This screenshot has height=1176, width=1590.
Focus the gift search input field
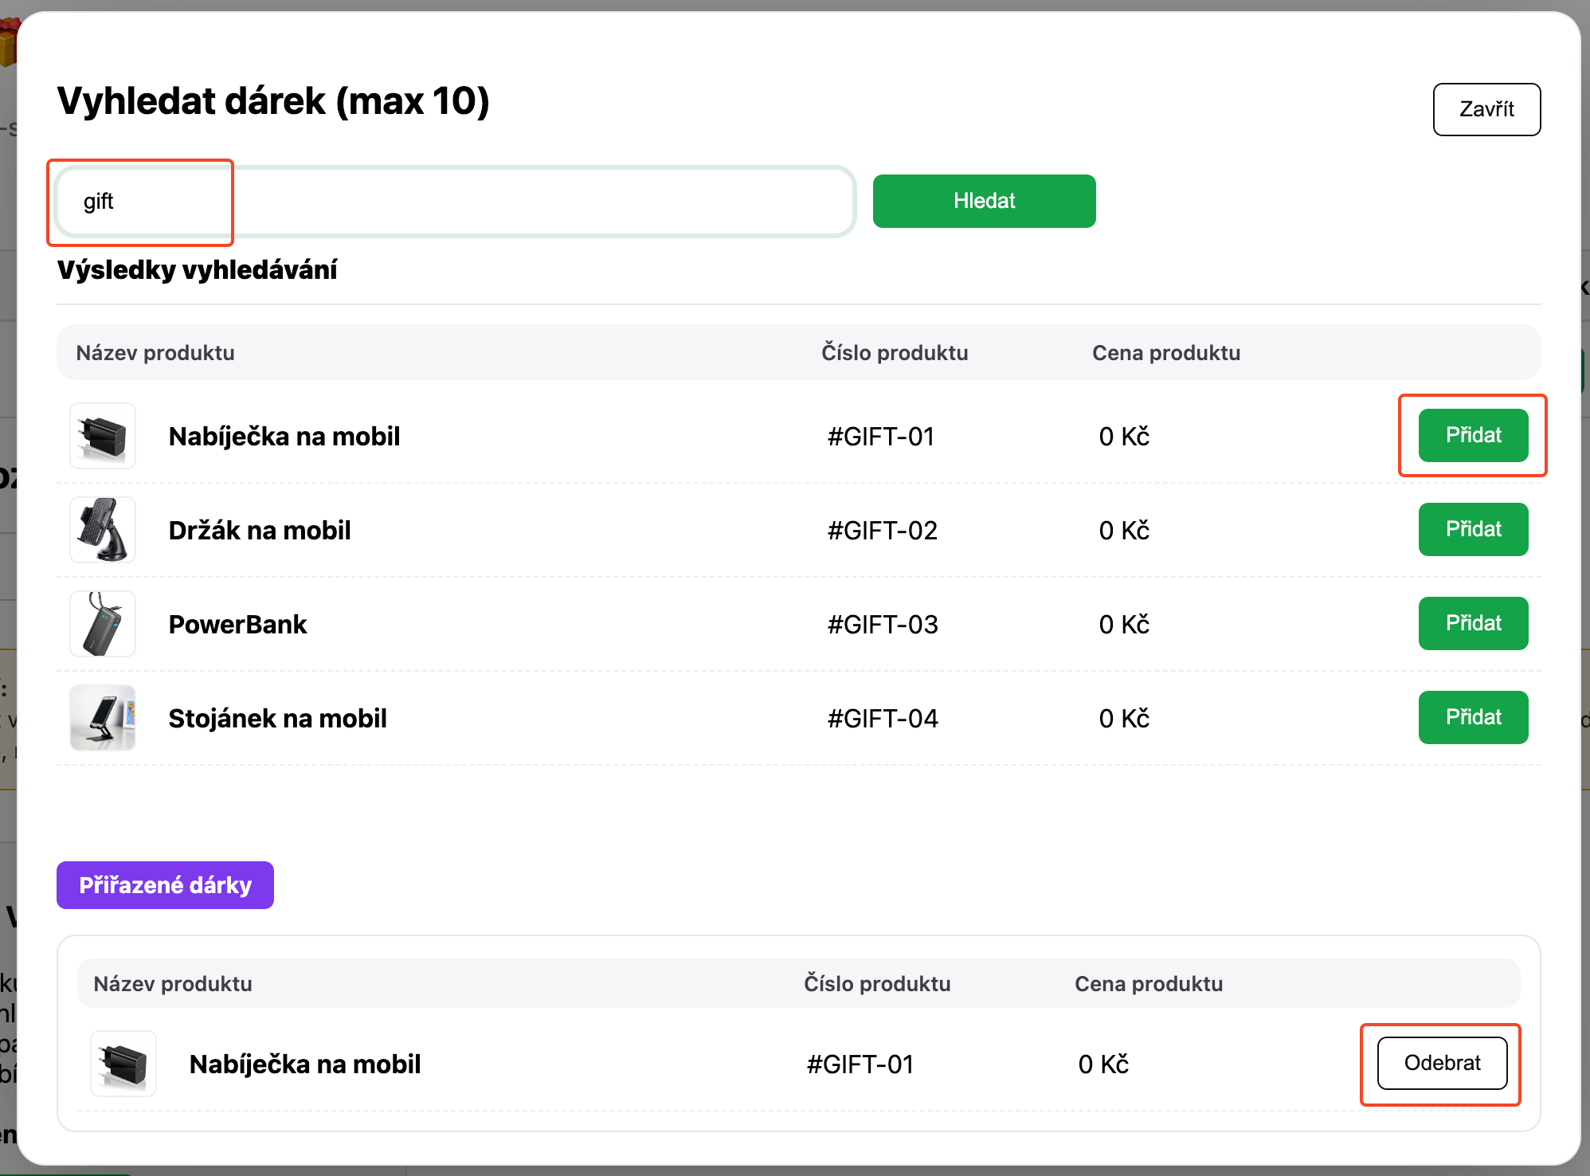pos(454,202)
